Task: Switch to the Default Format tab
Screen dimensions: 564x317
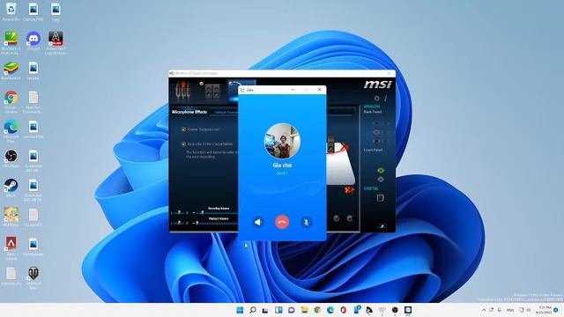Action: pos(226,112)
